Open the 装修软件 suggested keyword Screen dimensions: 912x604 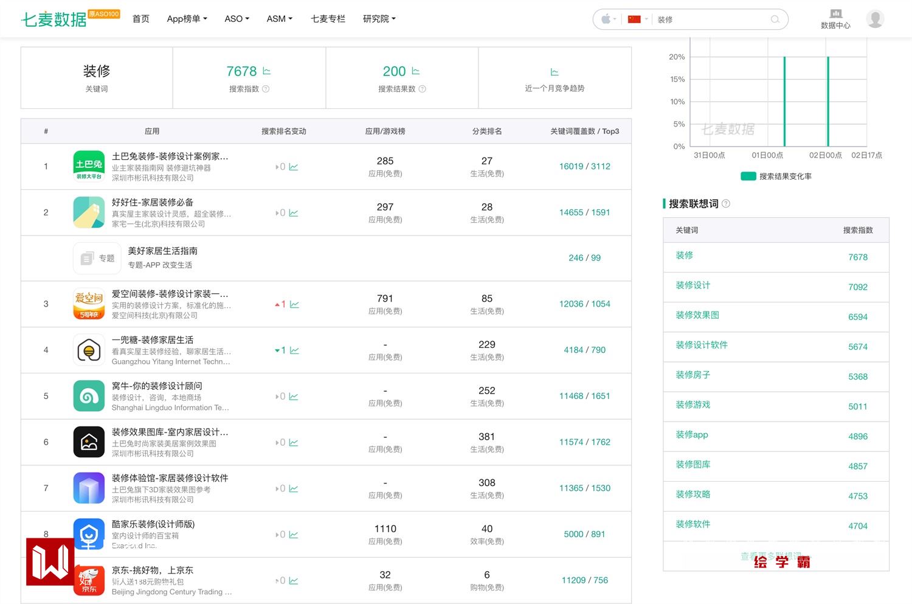click(693, 524)
